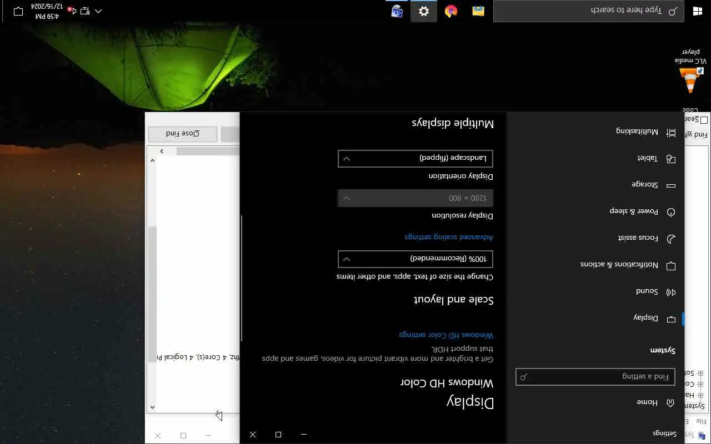Open the Windows Start menu
The height and width of the screenshot is (444, 711).
(x=698, y=11)
